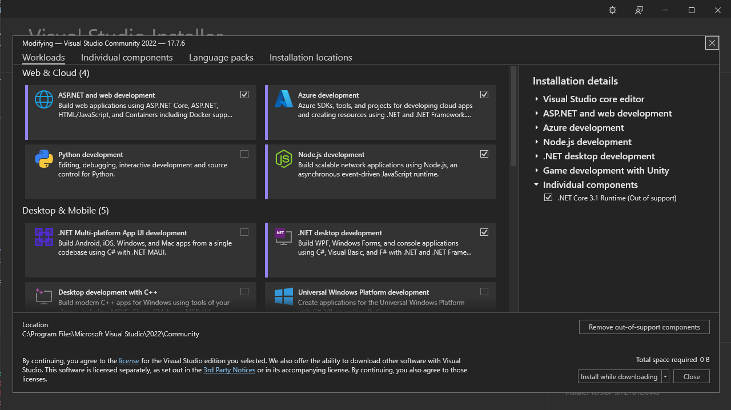The image size is (731, 410).
Task: Click the ASP.NET web development globe icon
Action: [x=44, y=99]
